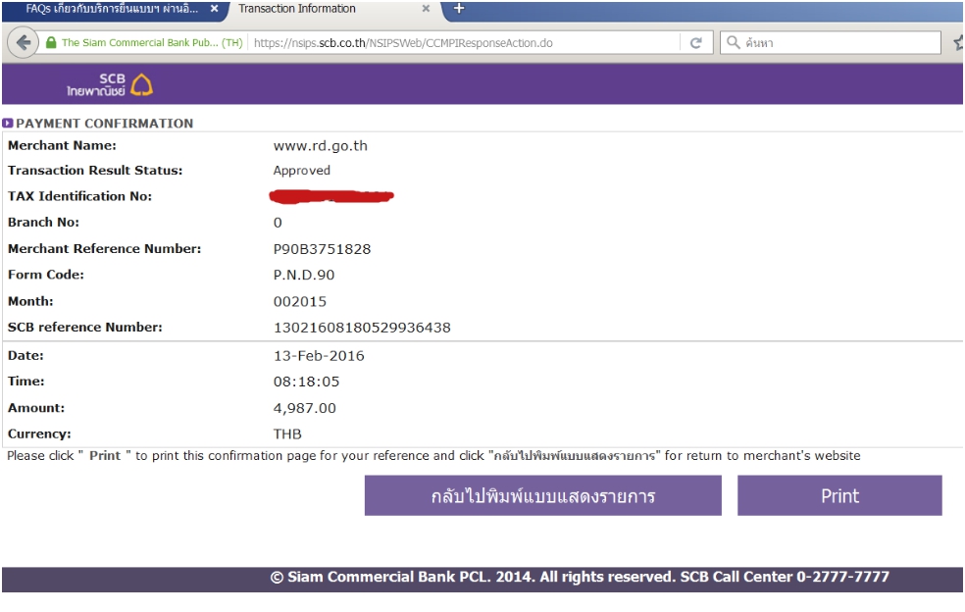Click form code P.N.D.90 value

[304, 276]
